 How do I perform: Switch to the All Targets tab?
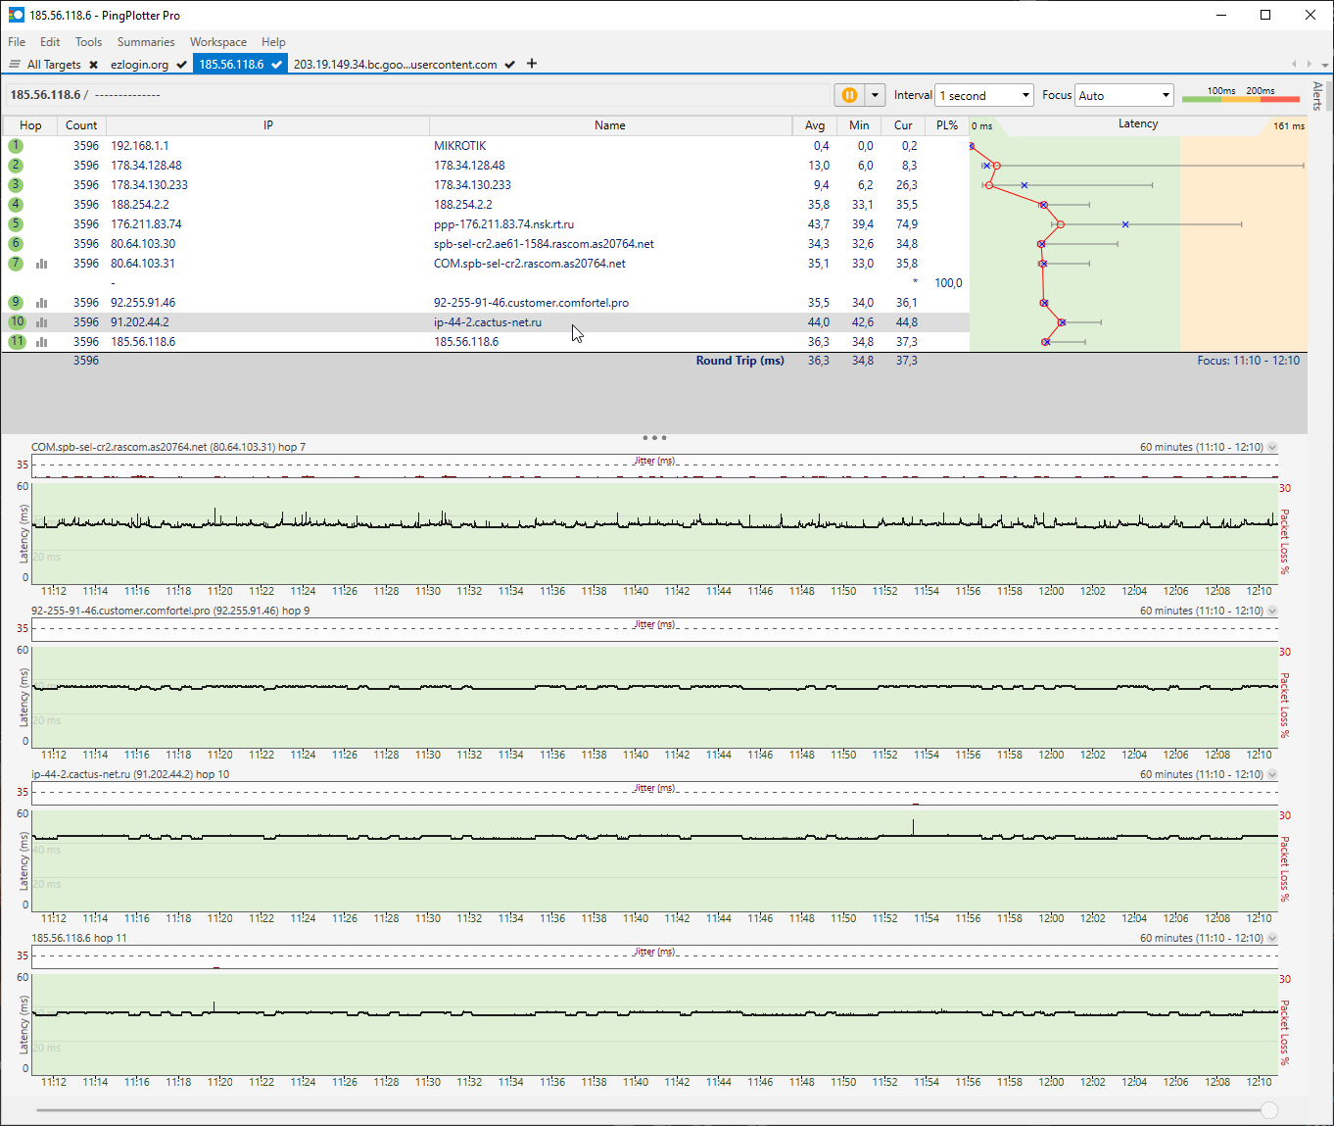(54, 65)
